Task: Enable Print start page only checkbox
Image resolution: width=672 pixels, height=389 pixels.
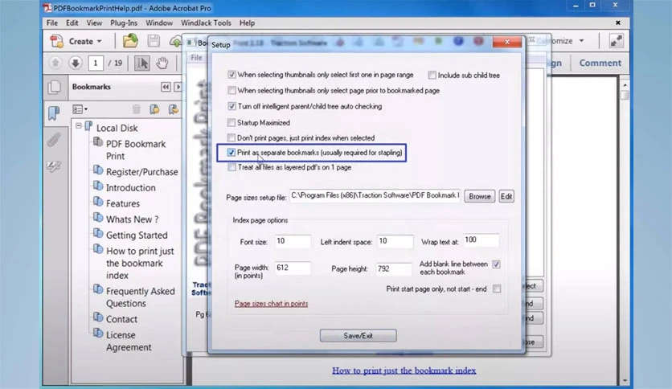Action: [497, 289]
